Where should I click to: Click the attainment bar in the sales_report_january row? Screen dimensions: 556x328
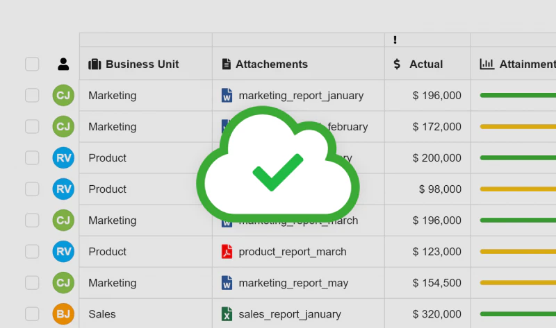[x=518, y=314]
